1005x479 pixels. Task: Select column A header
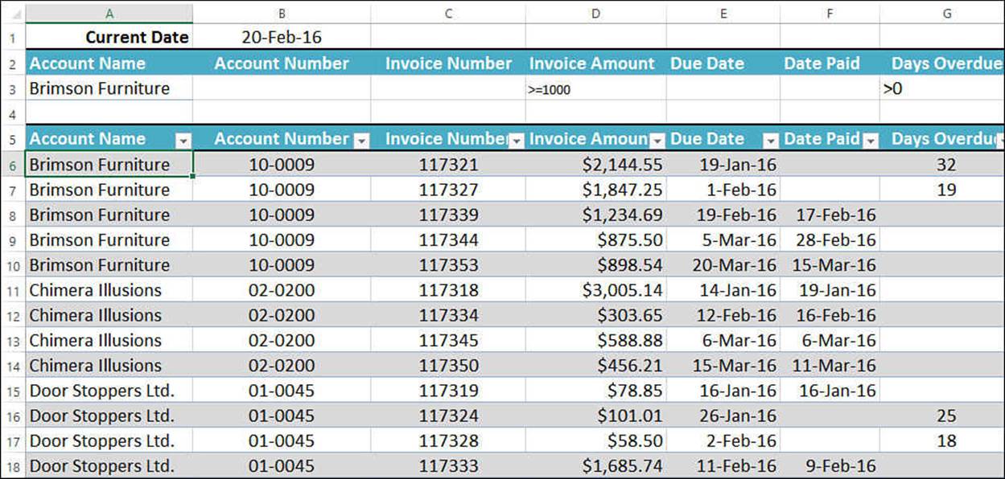(109, 14)
